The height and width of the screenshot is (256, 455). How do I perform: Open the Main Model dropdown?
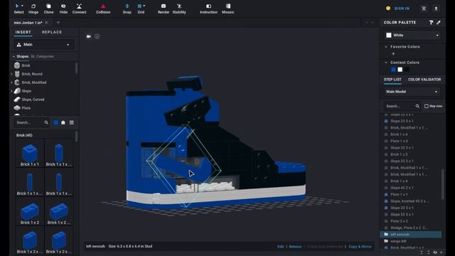click(x=412, y=92)
